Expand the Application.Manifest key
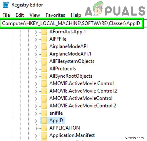 coord(36,136)
